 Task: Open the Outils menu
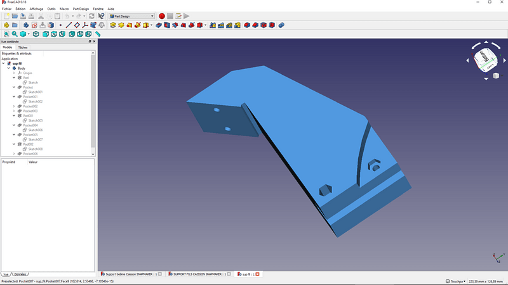[51, 9]
